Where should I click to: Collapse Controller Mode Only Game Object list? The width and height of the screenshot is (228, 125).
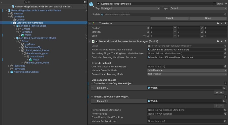pyautogui.click(x=92, y=83)
